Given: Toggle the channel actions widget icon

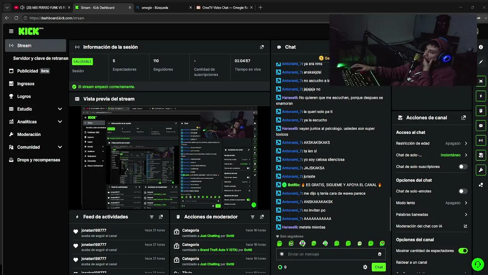Looking at the screenshot, I should click(x=481, y=155).
